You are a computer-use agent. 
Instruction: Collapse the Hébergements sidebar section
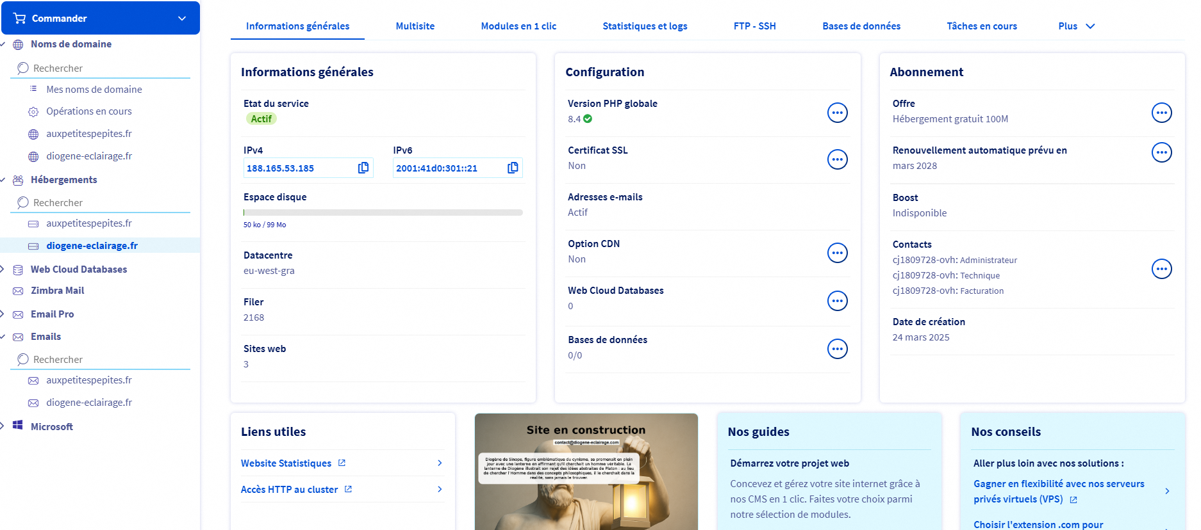pyautogui.click(x=3, y=180)
